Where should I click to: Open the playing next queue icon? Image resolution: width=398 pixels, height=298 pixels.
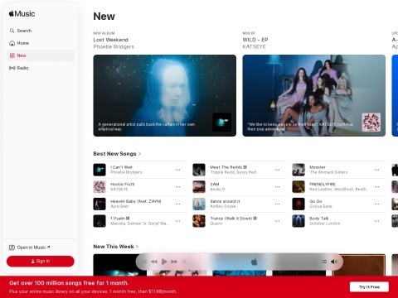[x=324, y=262]
